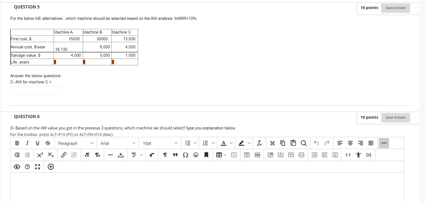Viewport: 425px width, 202px height.
Task: Open table row properties
Action: click(x=257, y=155)
